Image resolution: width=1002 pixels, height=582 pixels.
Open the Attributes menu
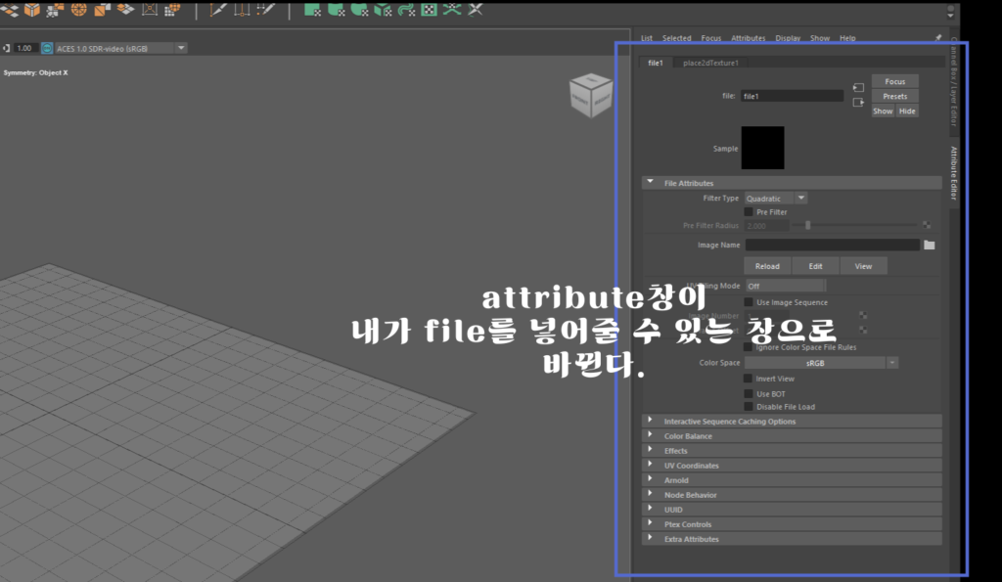[x=749, y=38]
